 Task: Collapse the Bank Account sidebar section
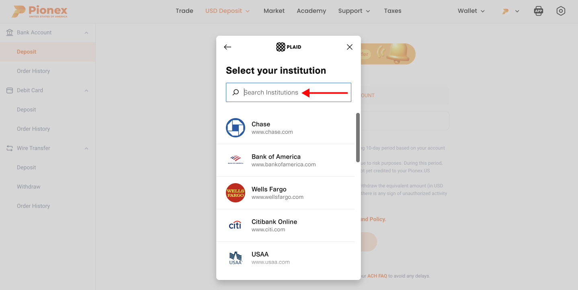[x=86, y=33]
